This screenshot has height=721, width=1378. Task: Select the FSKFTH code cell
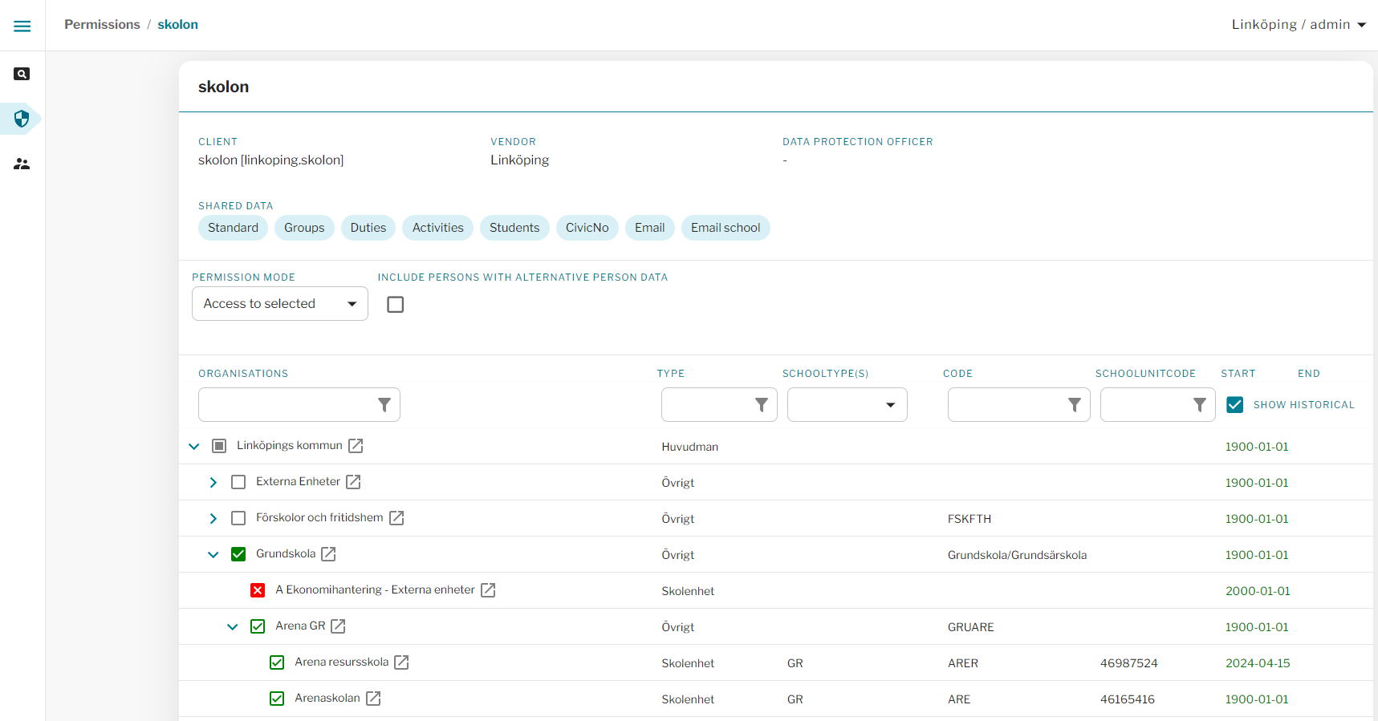[969, 519]
